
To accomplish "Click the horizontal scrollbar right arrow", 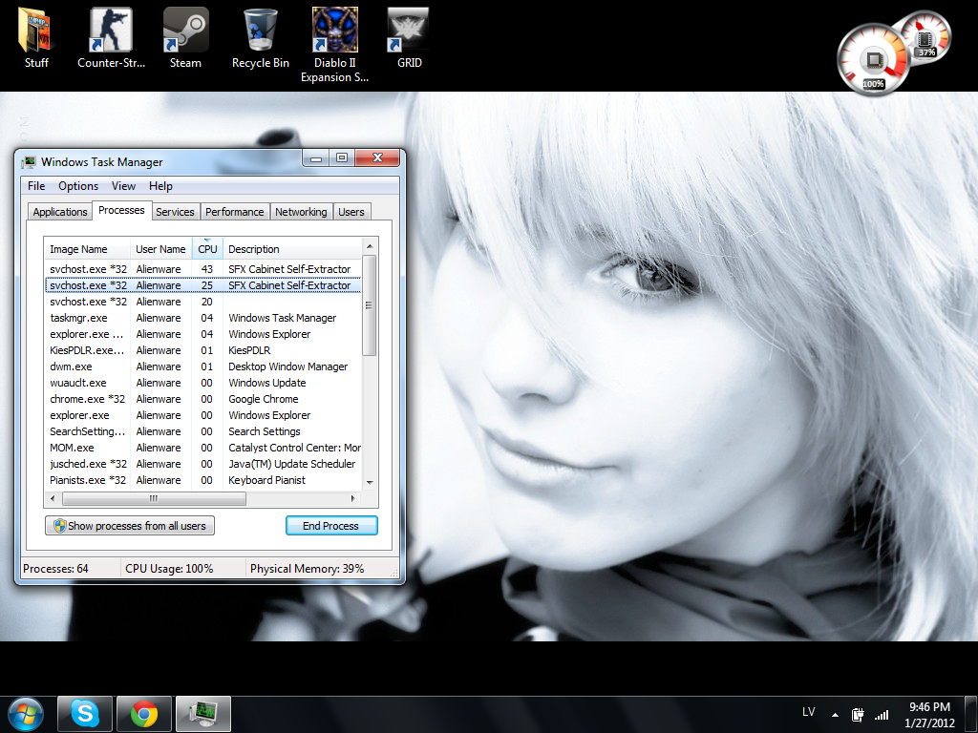I will 353,498.
